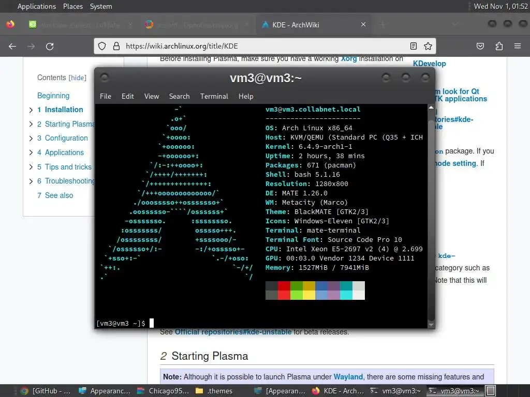Open the Terminal menu in terminal
Image resolution: width=530 pixels, height=397 pixels.
214,96
